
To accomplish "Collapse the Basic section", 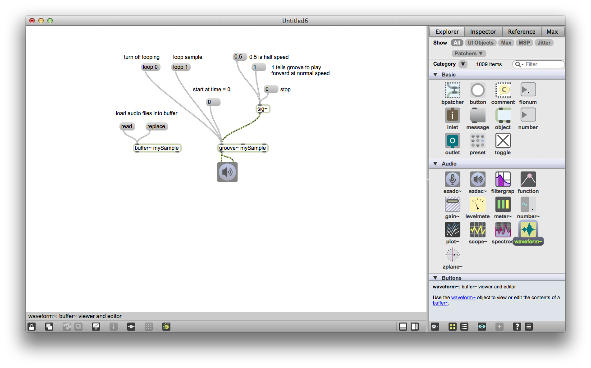I will tap(435, 75).
